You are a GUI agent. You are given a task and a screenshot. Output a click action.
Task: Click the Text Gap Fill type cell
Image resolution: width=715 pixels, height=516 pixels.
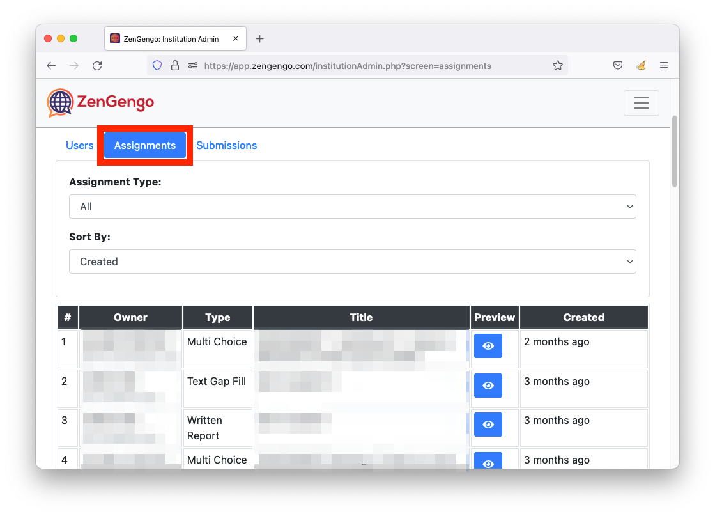coord(217,388)
